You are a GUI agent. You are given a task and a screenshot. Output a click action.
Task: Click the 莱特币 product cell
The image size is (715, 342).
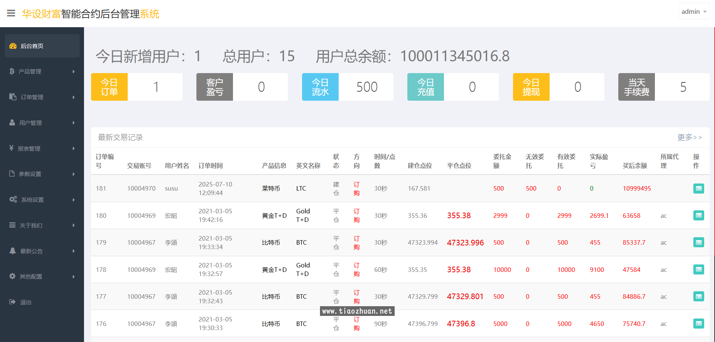click(271, 188)
